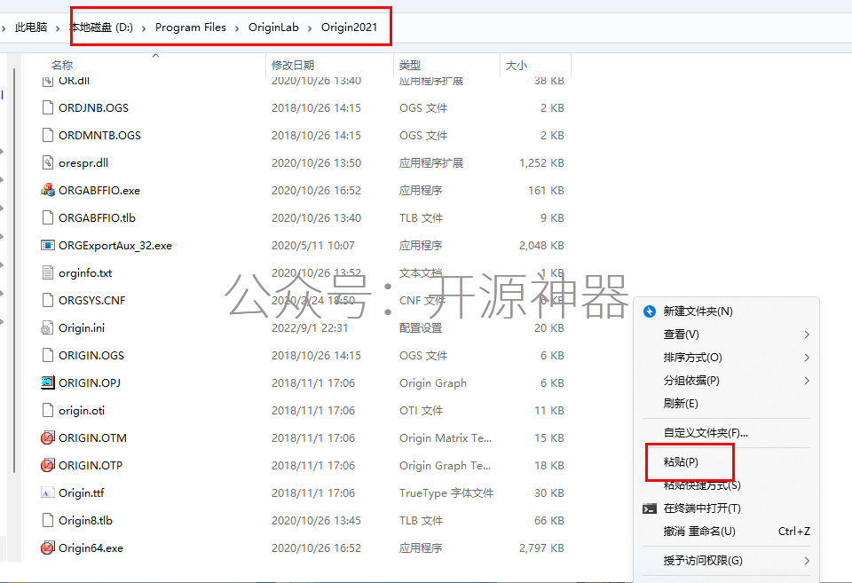Expand the 授予访问权限(G) submenu arrow
The image size is (852, 583).
pyautogui.click(x=807, y=561)
